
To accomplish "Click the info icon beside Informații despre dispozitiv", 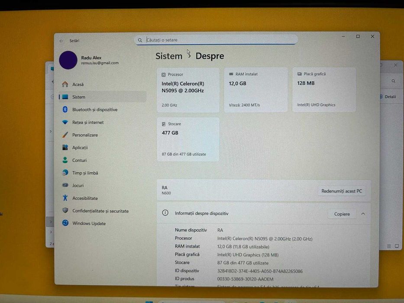I will click(165, 213).
